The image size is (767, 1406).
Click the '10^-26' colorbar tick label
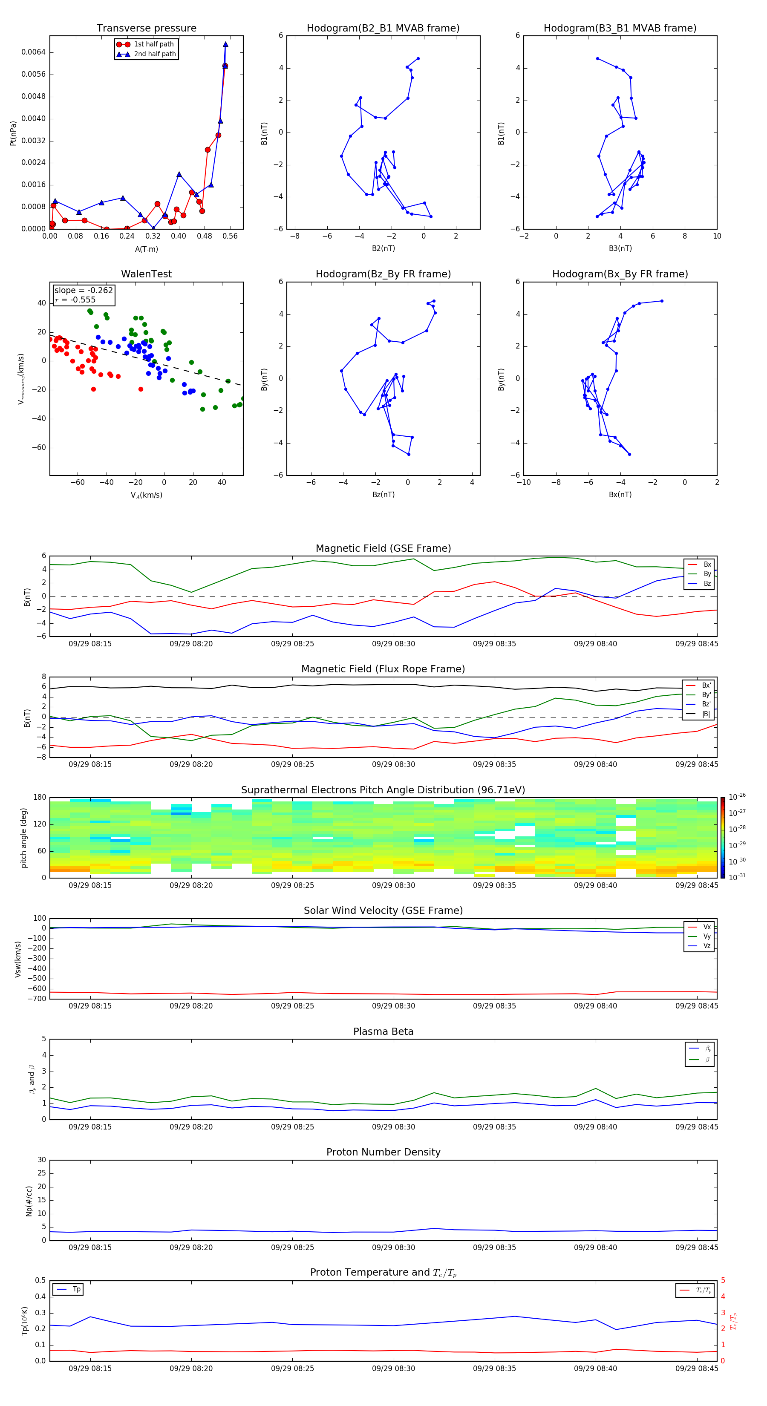click(x=738, y=797)
